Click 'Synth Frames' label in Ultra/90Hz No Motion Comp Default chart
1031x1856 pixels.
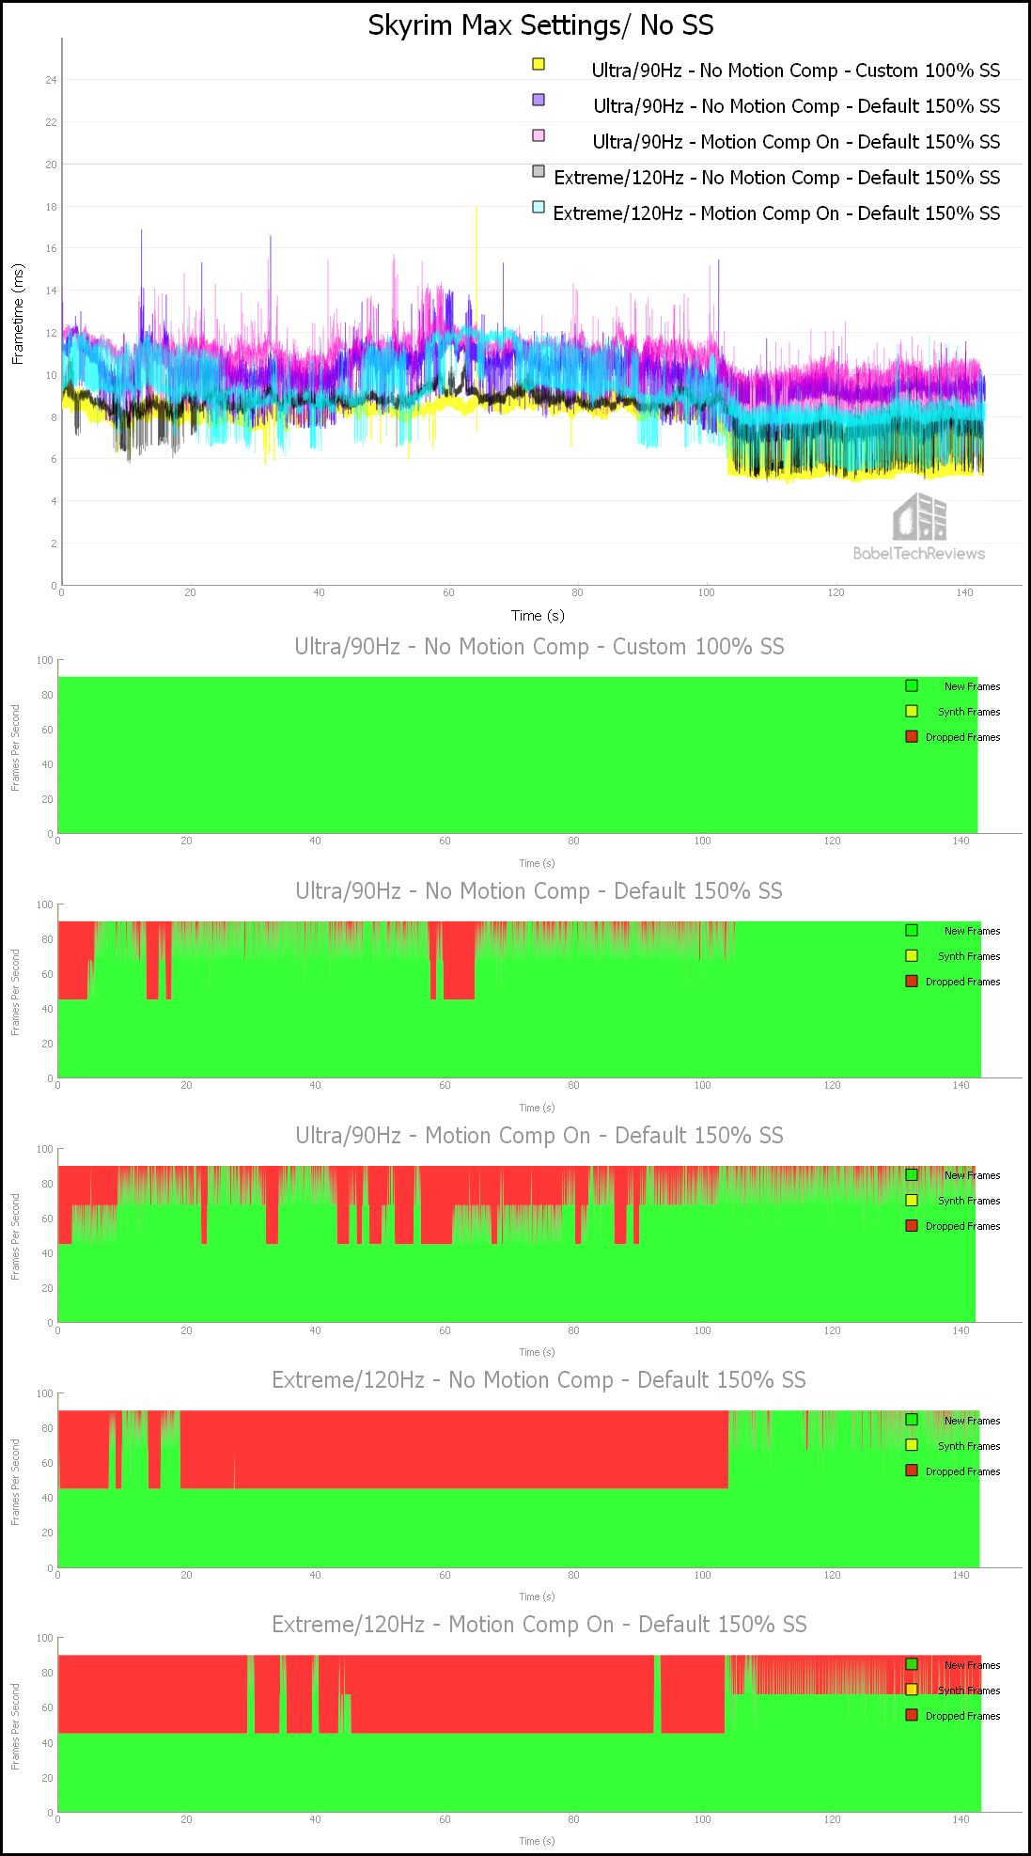(x=969, y=957)
